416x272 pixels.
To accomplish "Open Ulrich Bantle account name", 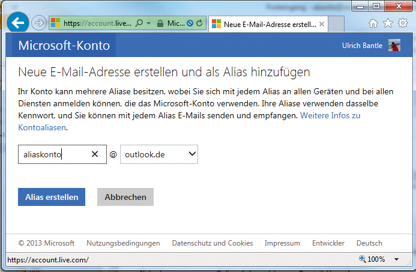I will tap(362, 46).
